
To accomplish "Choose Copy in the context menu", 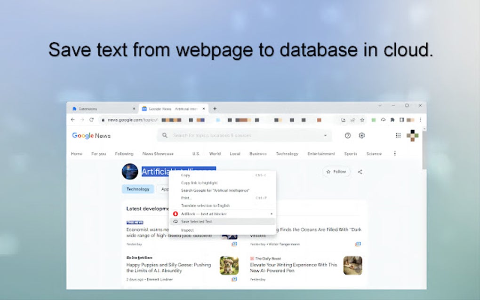I will (x=223, y=175).
